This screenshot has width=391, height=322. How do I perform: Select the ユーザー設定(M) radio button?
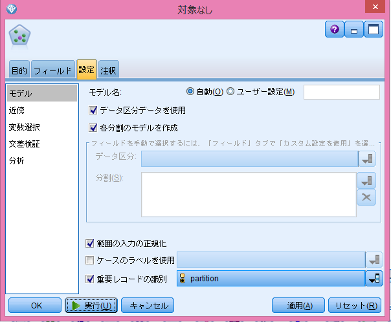pyautogui.click(x=230, y=91)
